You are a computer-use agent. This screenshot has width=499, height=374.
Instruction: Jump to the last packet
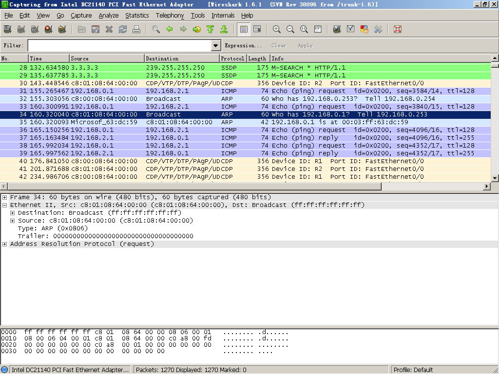224,29
